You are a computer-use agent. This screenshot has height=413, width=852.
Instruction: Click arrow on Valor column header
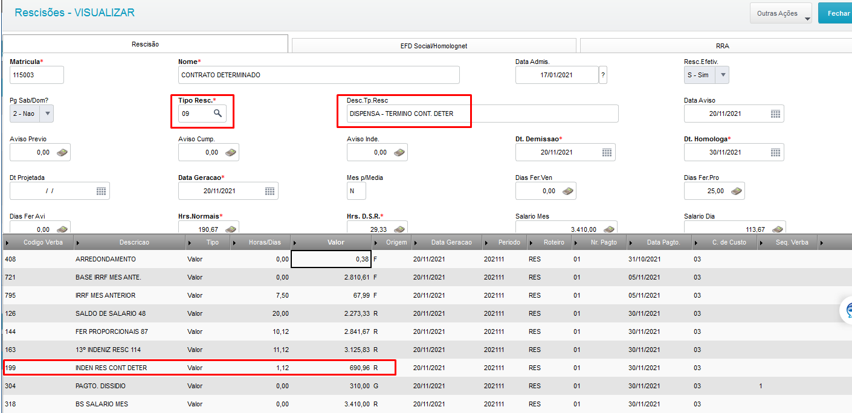tap(295, 242)
